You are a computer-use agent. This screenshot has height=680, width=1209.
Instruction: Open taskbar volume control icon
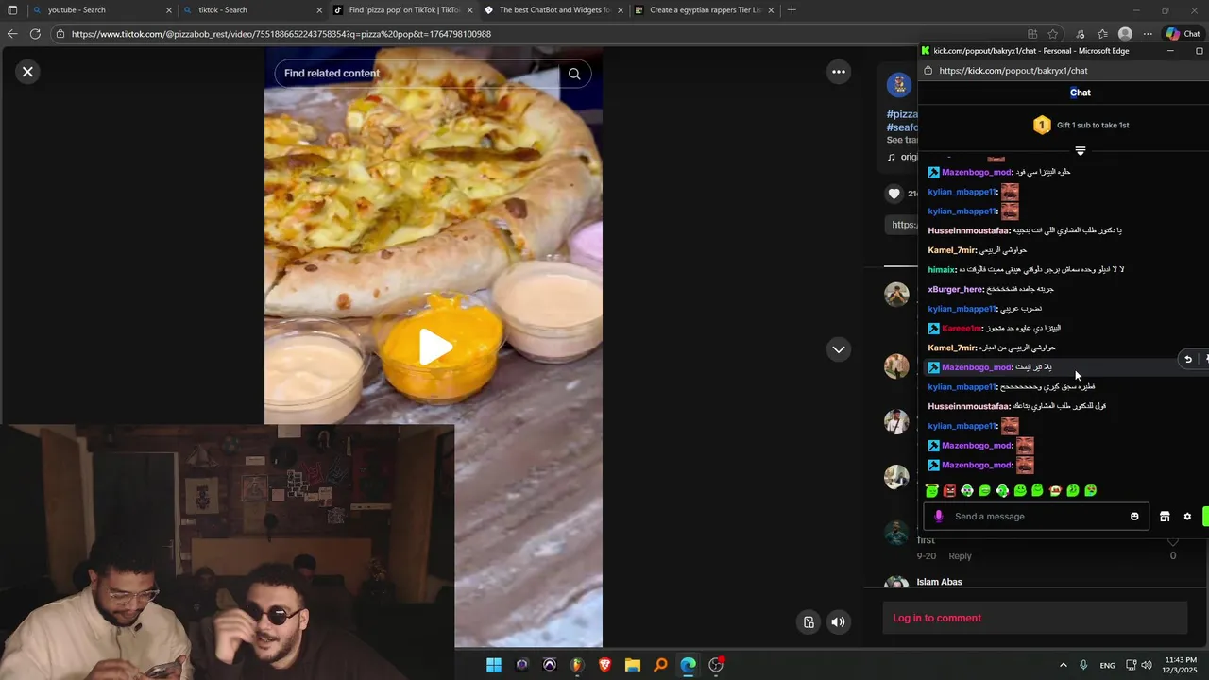pos(1146,665)
